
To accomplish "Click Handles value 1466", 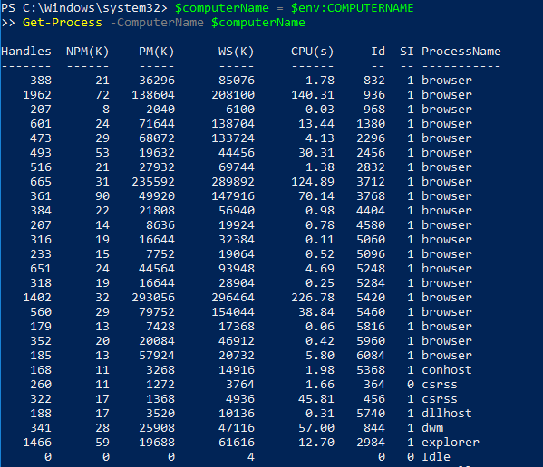I will pyautogui.click(x=37, y=443).
